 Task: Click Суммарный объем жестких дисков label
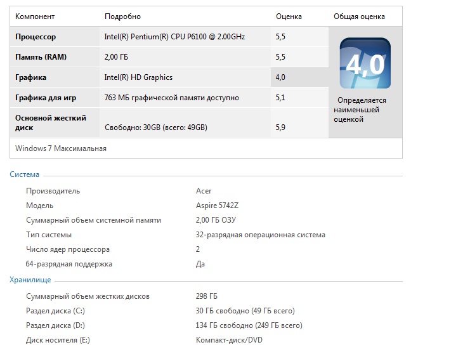coord(88,296)
